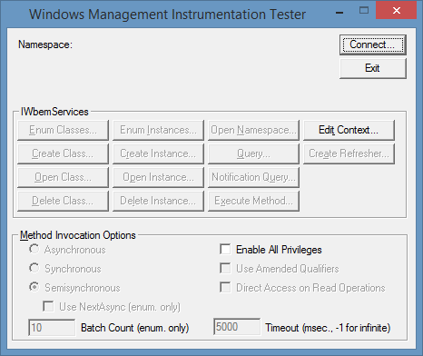Click the Batch Count input field
This screenshot has height=356, width=423.
pyautogui.click(x=52, y=327)
